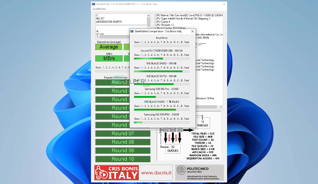Click the FILE QUEUES = 32 text

click(202, 146)
